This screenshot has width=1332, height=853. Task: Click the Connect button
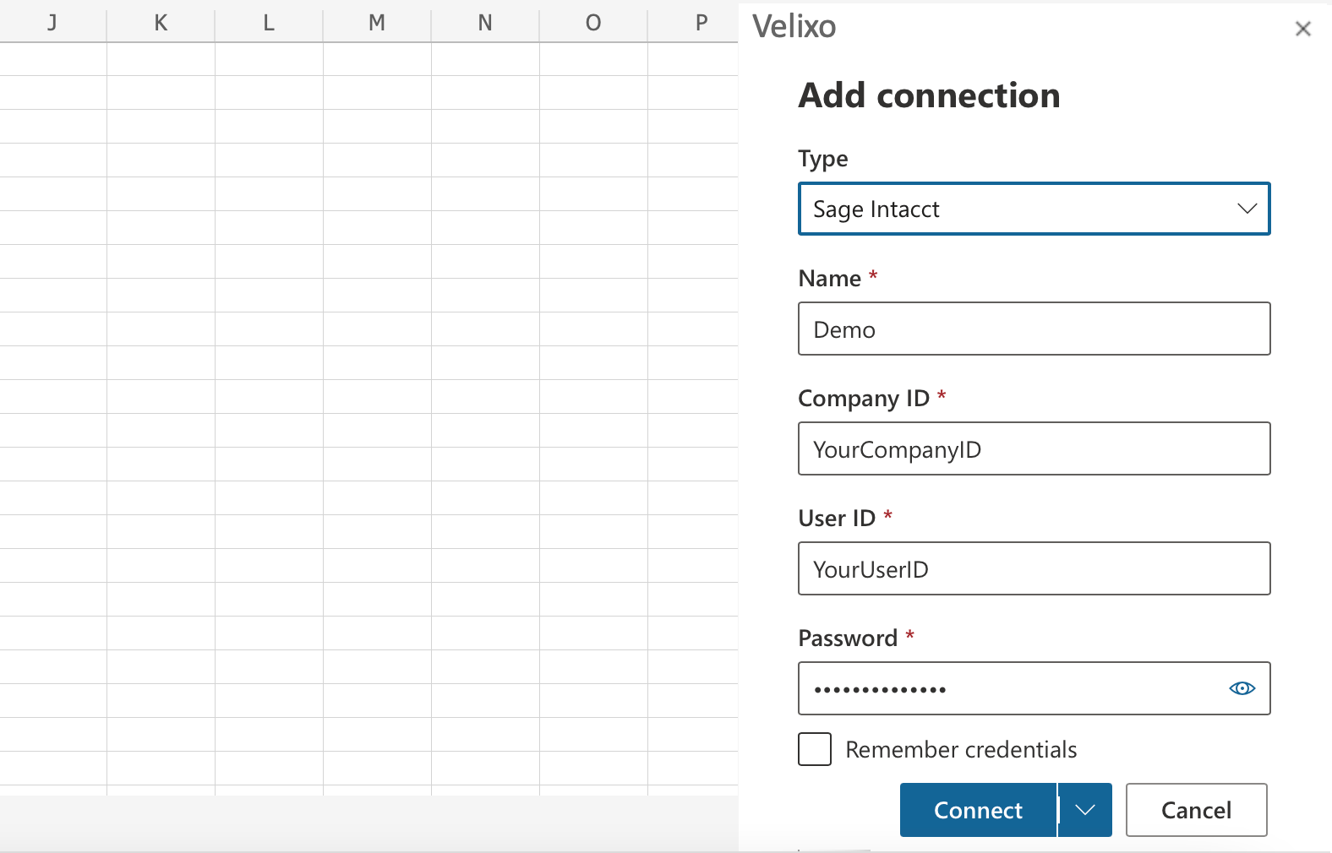click(978, 810)
